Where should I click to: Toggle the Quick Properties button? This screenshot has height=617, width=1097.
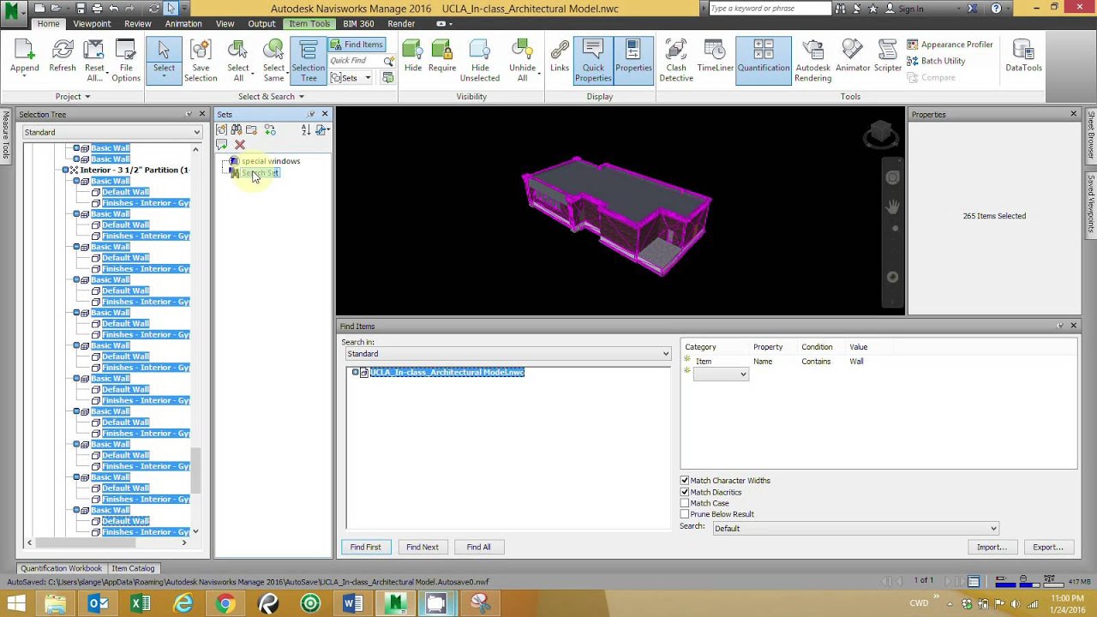(593, 61)
